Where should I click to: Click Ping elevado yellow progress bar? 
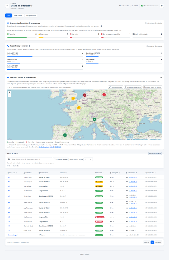(53, 38)
